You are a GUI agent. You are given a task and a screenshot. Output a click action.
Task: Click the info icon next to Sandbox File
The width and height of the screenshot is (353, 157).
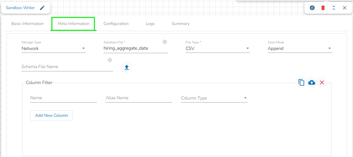coord(165,42)
